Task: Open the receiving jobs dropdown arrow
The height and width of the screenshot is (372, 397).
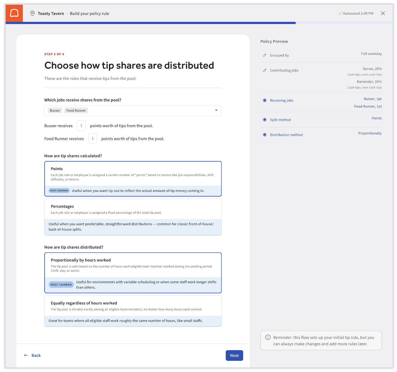Action: point(216,110)
